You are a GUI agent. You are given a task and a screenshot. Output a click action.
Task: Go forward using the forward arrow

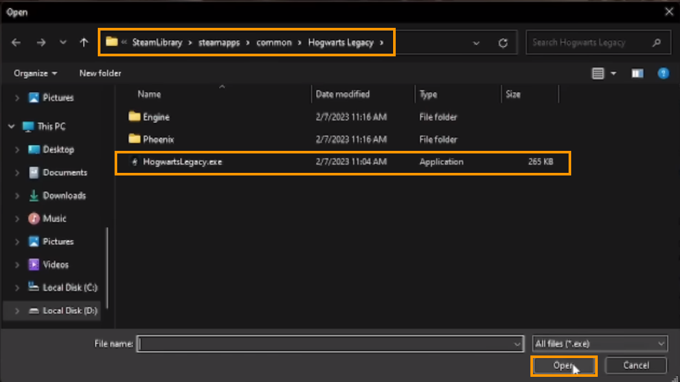coord(41,43)
